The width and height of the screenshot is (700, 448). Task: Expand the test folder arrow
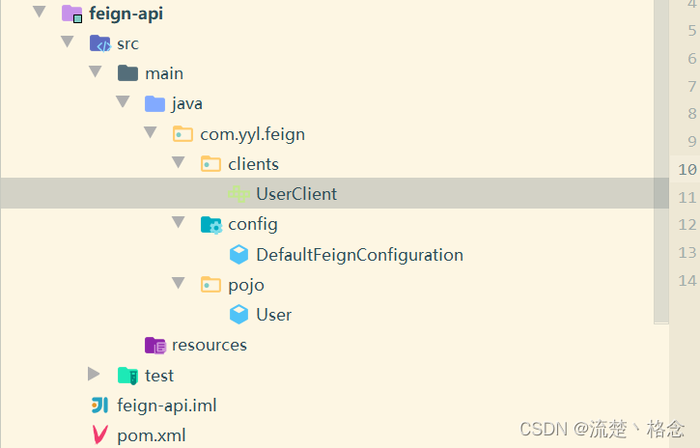94,374
